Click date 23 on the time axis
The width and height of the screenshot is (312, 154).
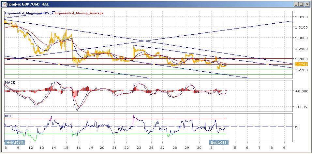(x=139, y=148)
